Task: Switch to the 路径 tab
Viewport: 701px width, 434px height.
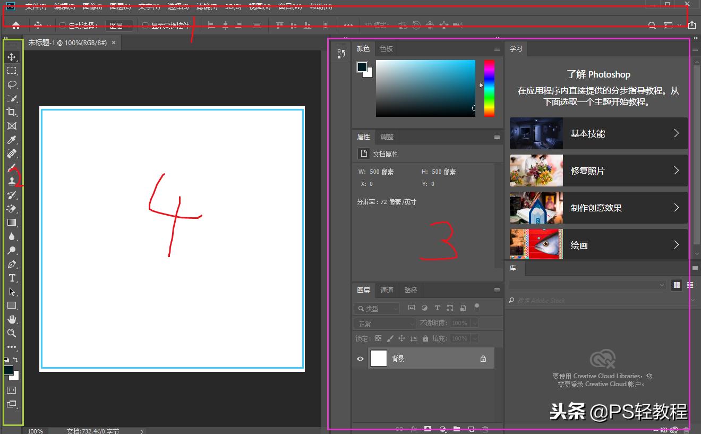Action: click(411, 290)
